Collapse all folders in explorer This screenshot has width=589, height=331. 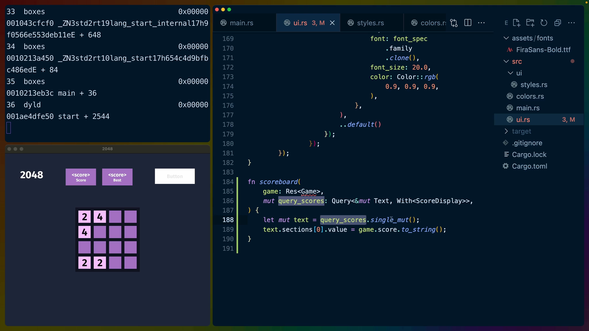coord(558,23)
